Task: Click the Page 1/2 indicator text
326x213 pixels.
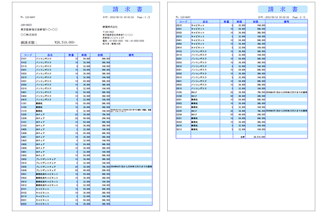Action: [143, 17]
